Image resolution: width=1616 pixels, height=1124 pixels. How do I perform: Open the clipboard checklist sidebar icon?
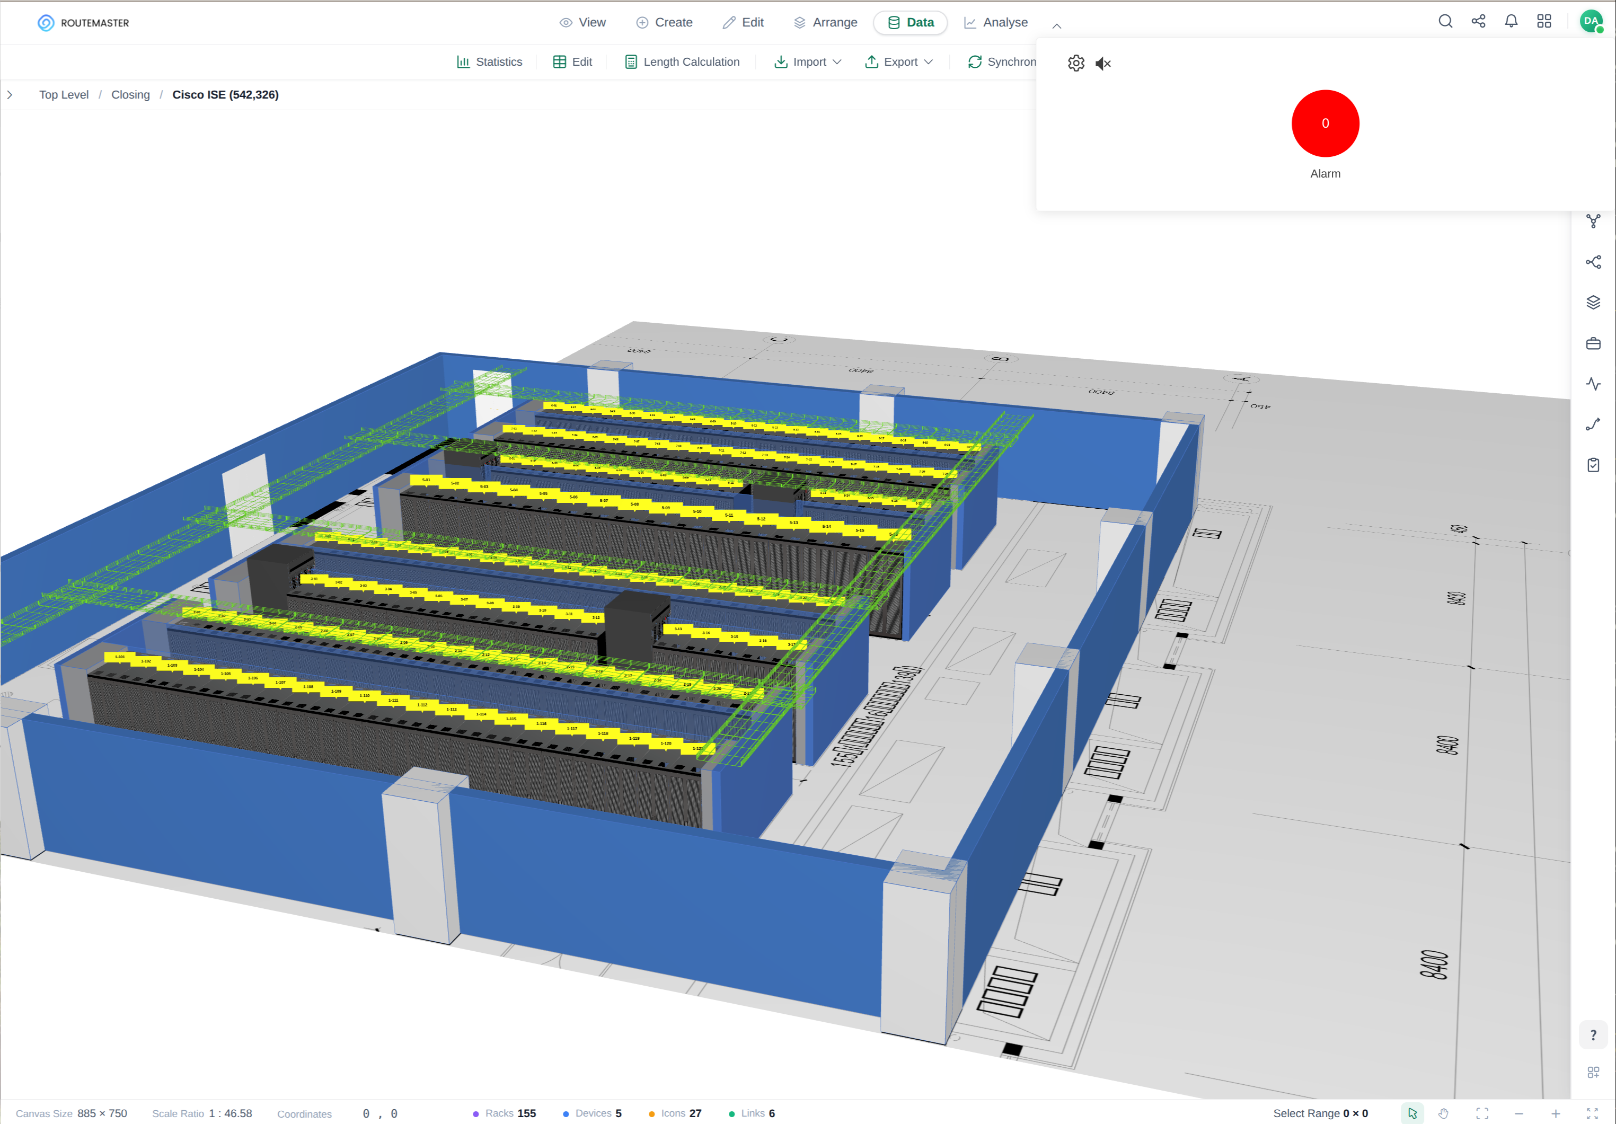(1594, 465)
